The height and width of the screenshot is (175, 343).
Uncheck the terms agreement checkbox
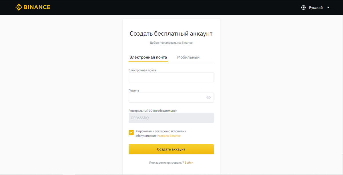(131, 132)
